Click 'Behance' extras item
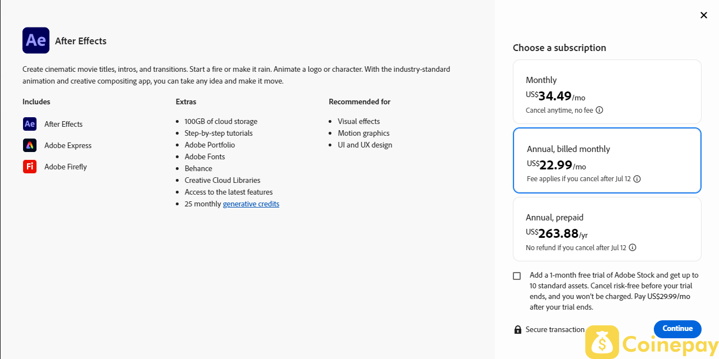Viewport: 719px width, 359px height. pyautogui.click(x=198, y=168)
